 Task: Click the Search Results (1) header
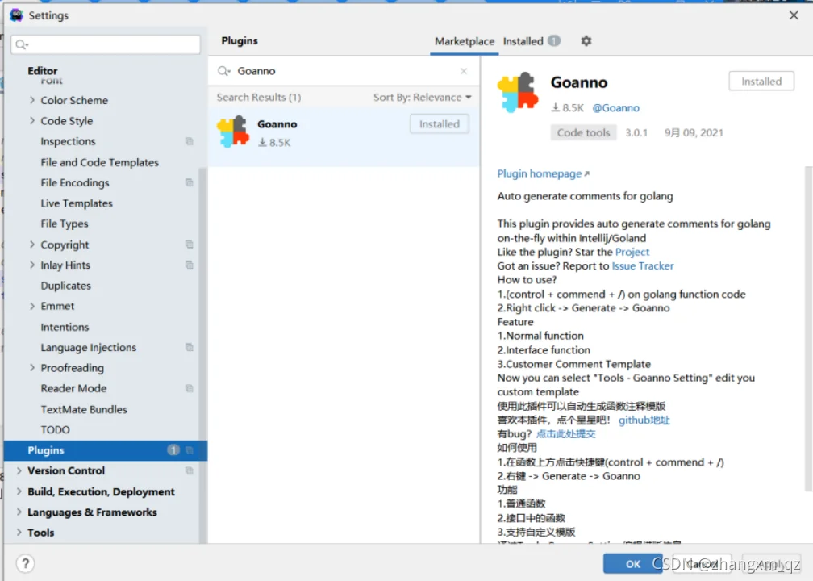coord(259,98)
